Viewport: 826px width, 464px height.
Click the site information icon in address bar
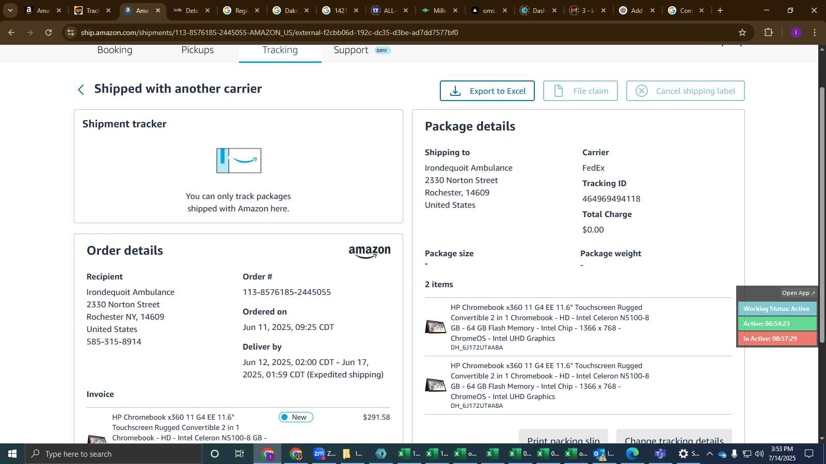[x=71, y=32]
